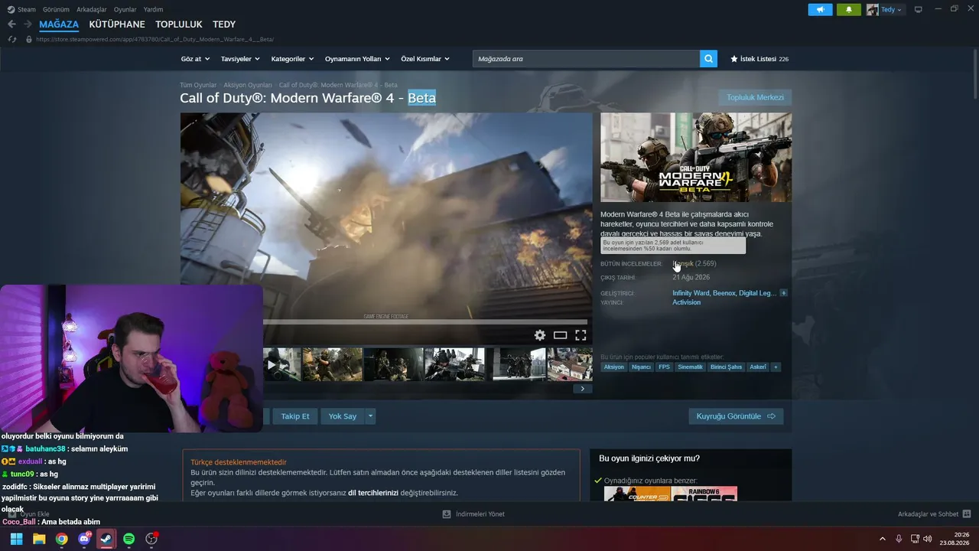
Task: Focus the Mağazada ara search field
Action: tap(586, 59)
